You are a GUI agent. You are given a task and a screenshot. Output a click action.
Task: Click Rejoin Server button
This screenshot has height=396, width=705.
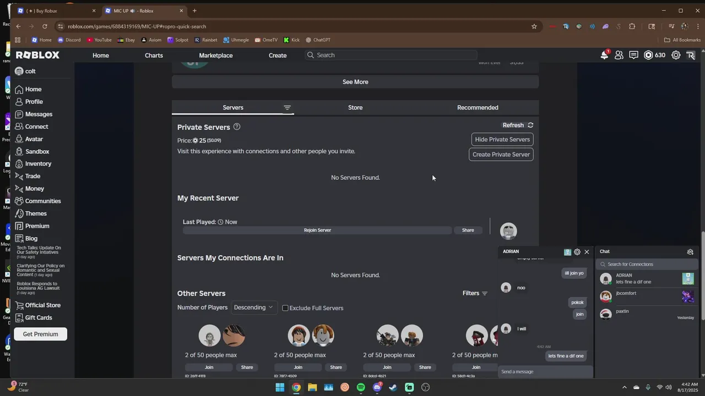click(317, 230)
